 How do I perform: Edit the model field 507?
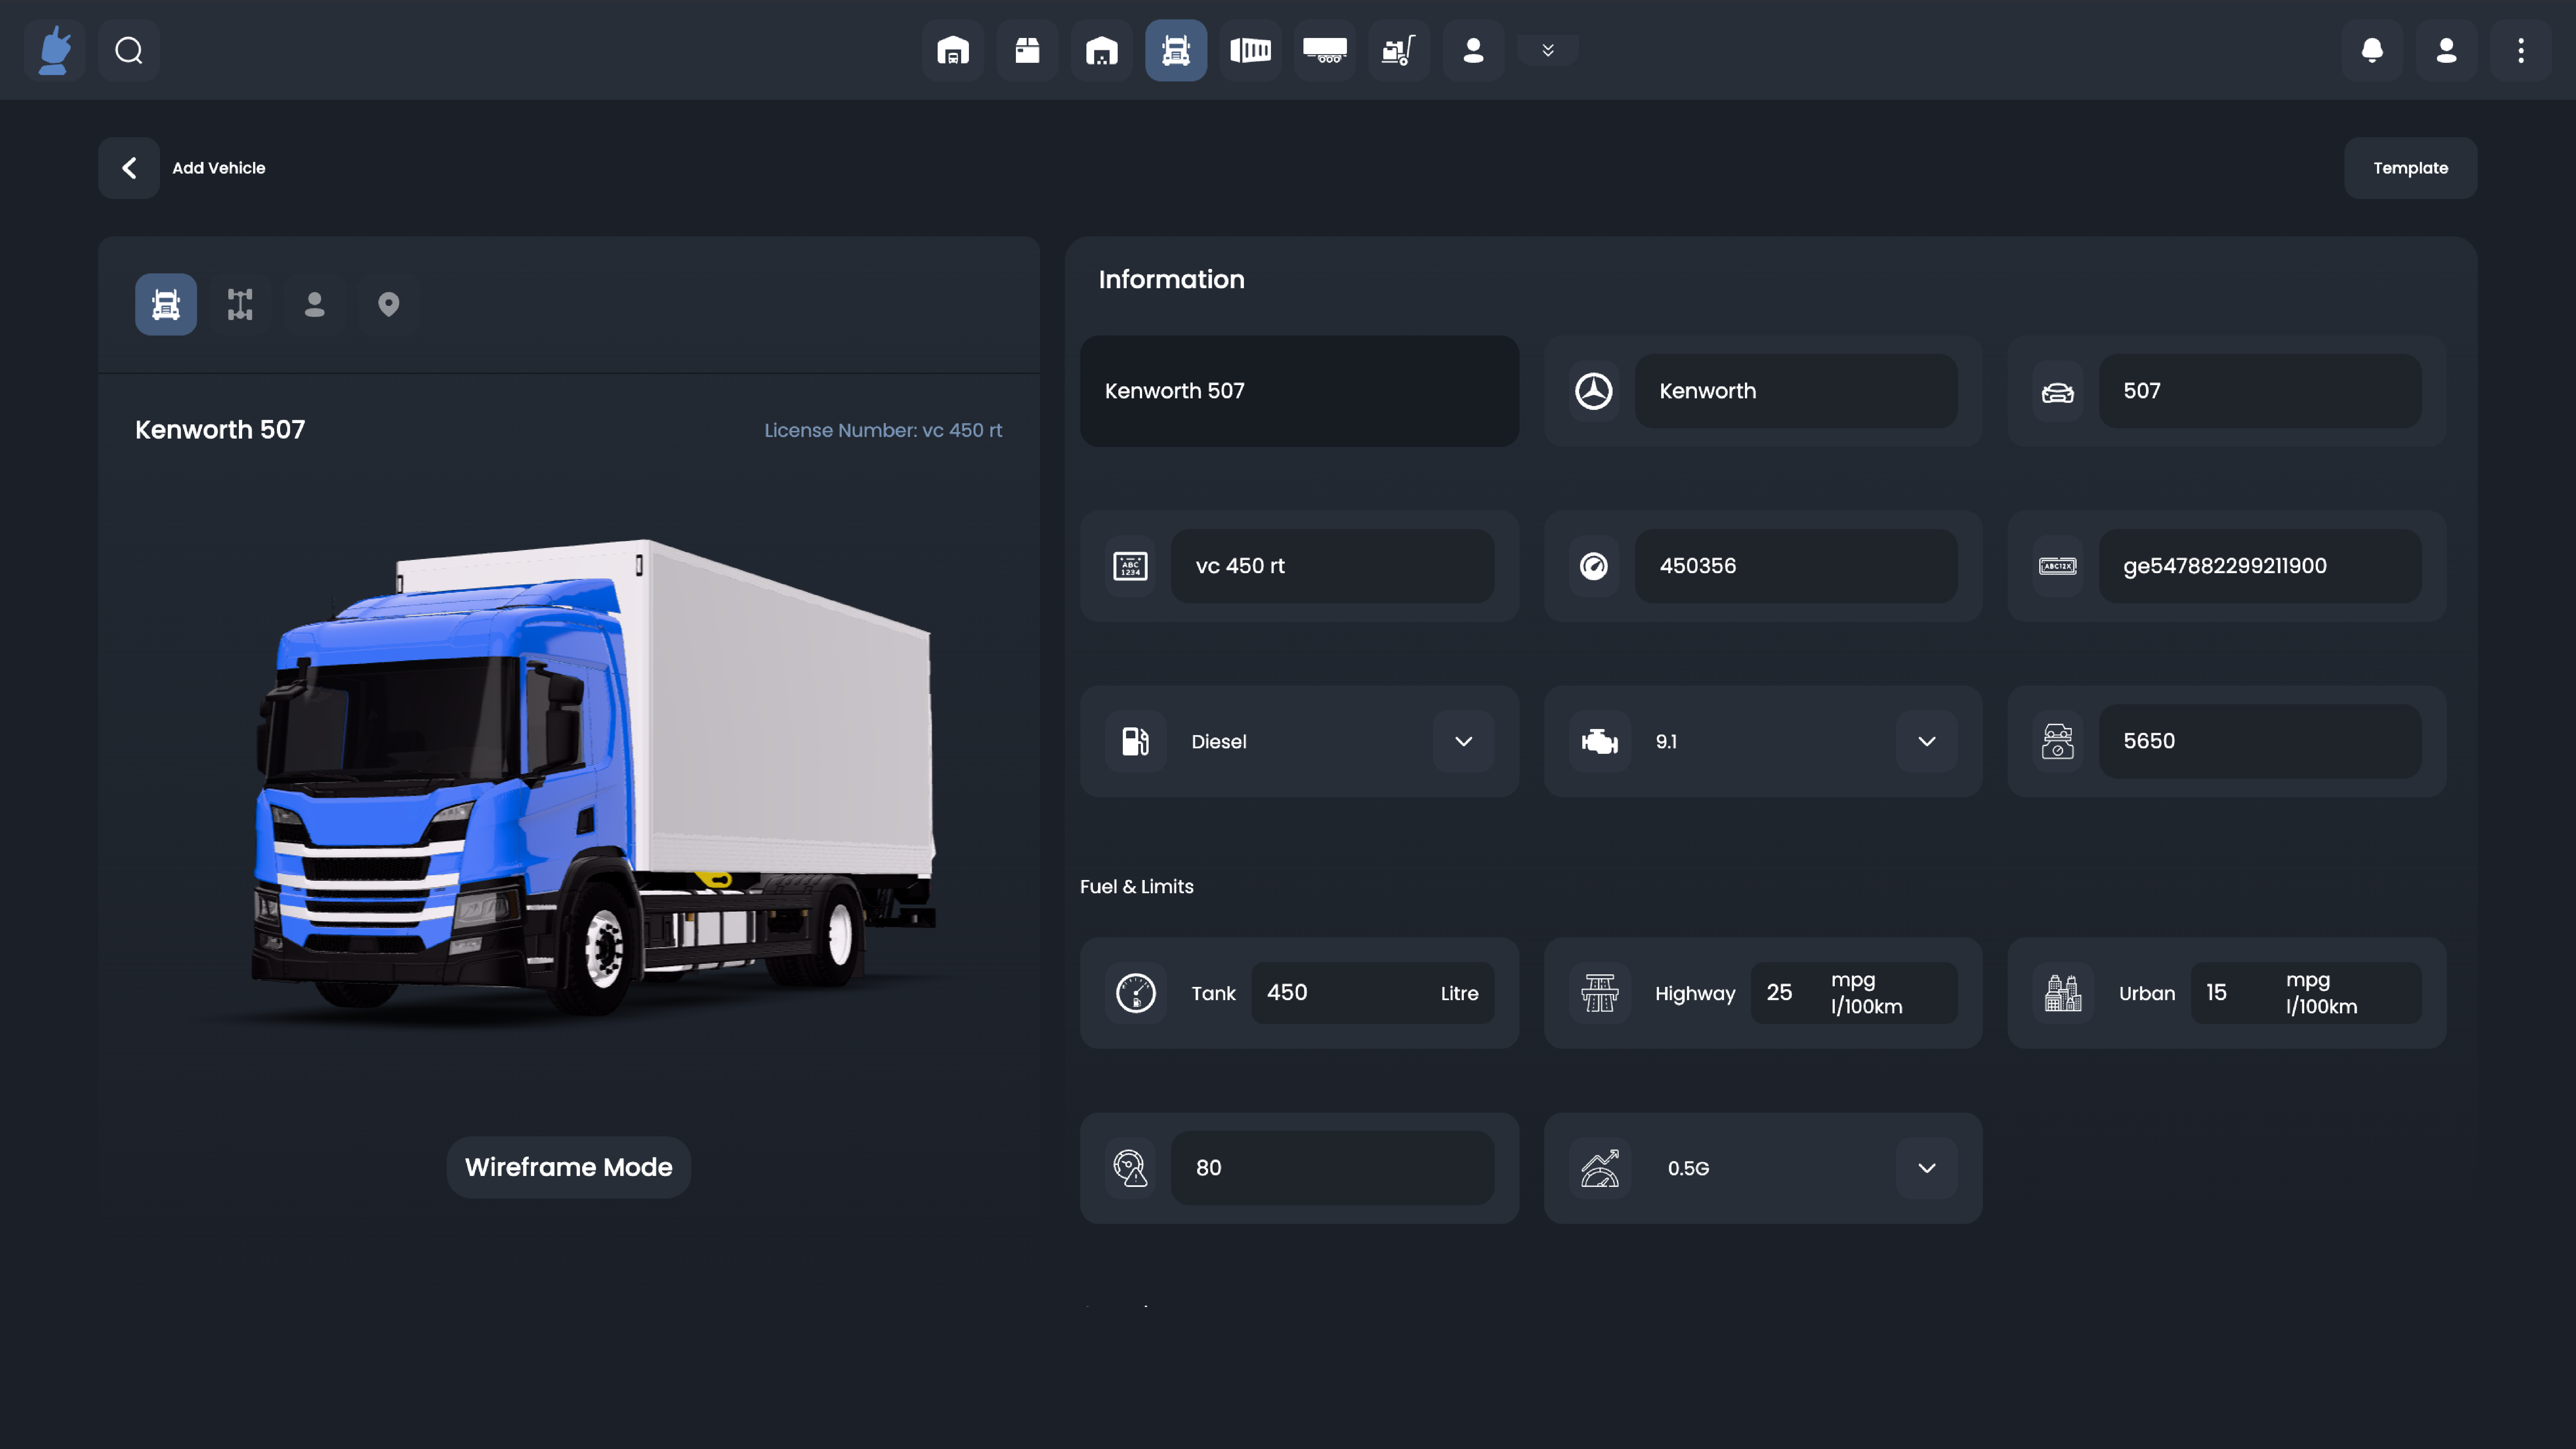[2260, 391]
